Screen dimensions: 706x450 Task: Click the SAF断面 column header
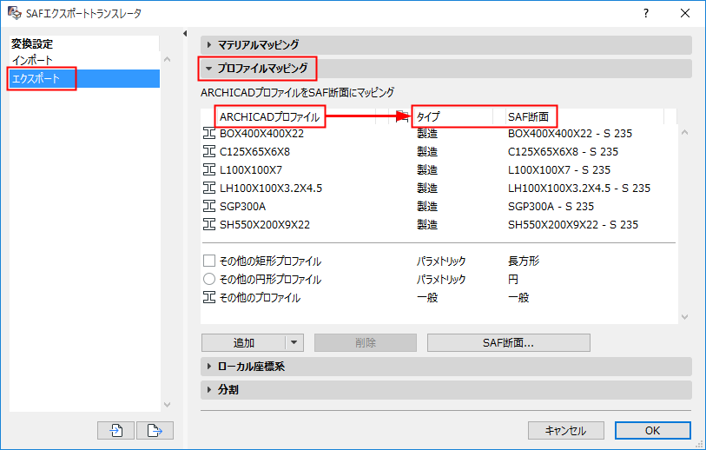pos(528,117)
